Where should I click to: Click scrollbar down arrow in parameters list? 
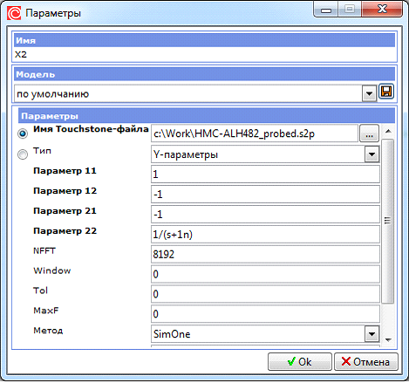pos(388,339)
